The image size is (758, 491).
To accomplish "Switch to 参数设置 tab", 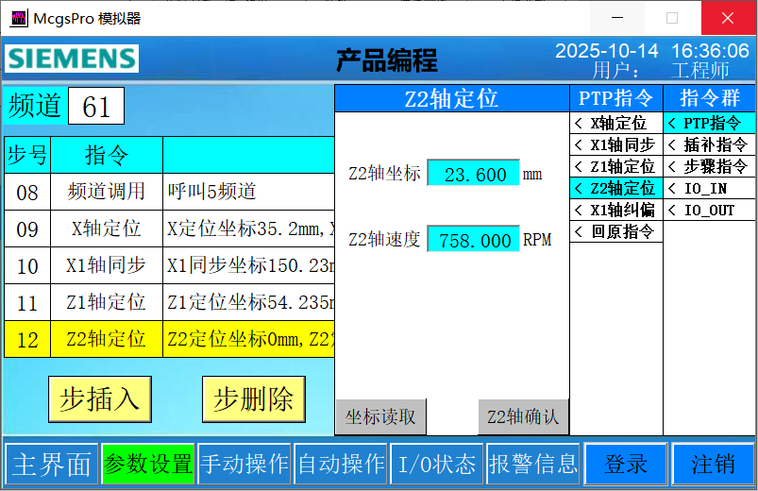I will [148, 464].
